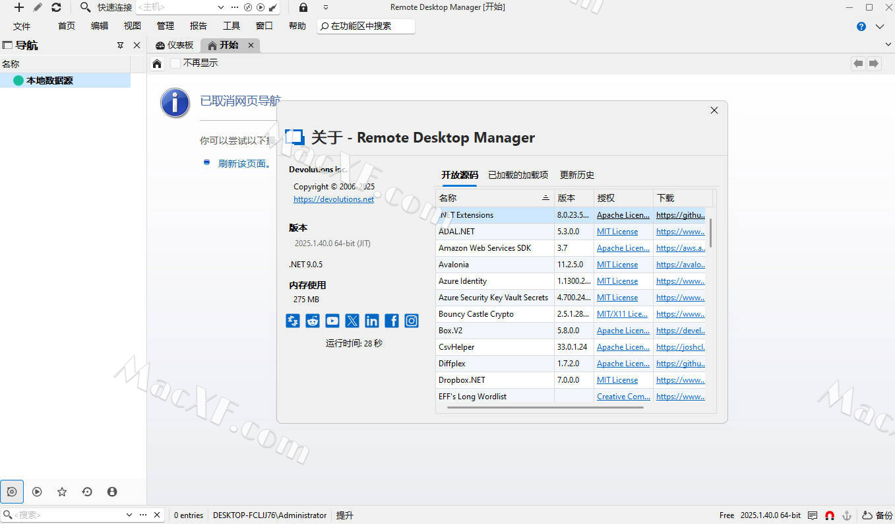Open the 文件 menu
Image resolution: width=895 pixels, height=524 pixels.
click(x=22, y=26)
